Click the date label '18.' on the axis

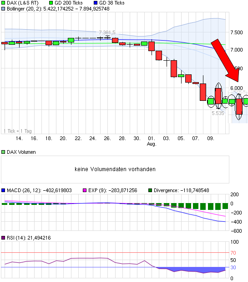(x=49, y=138)
